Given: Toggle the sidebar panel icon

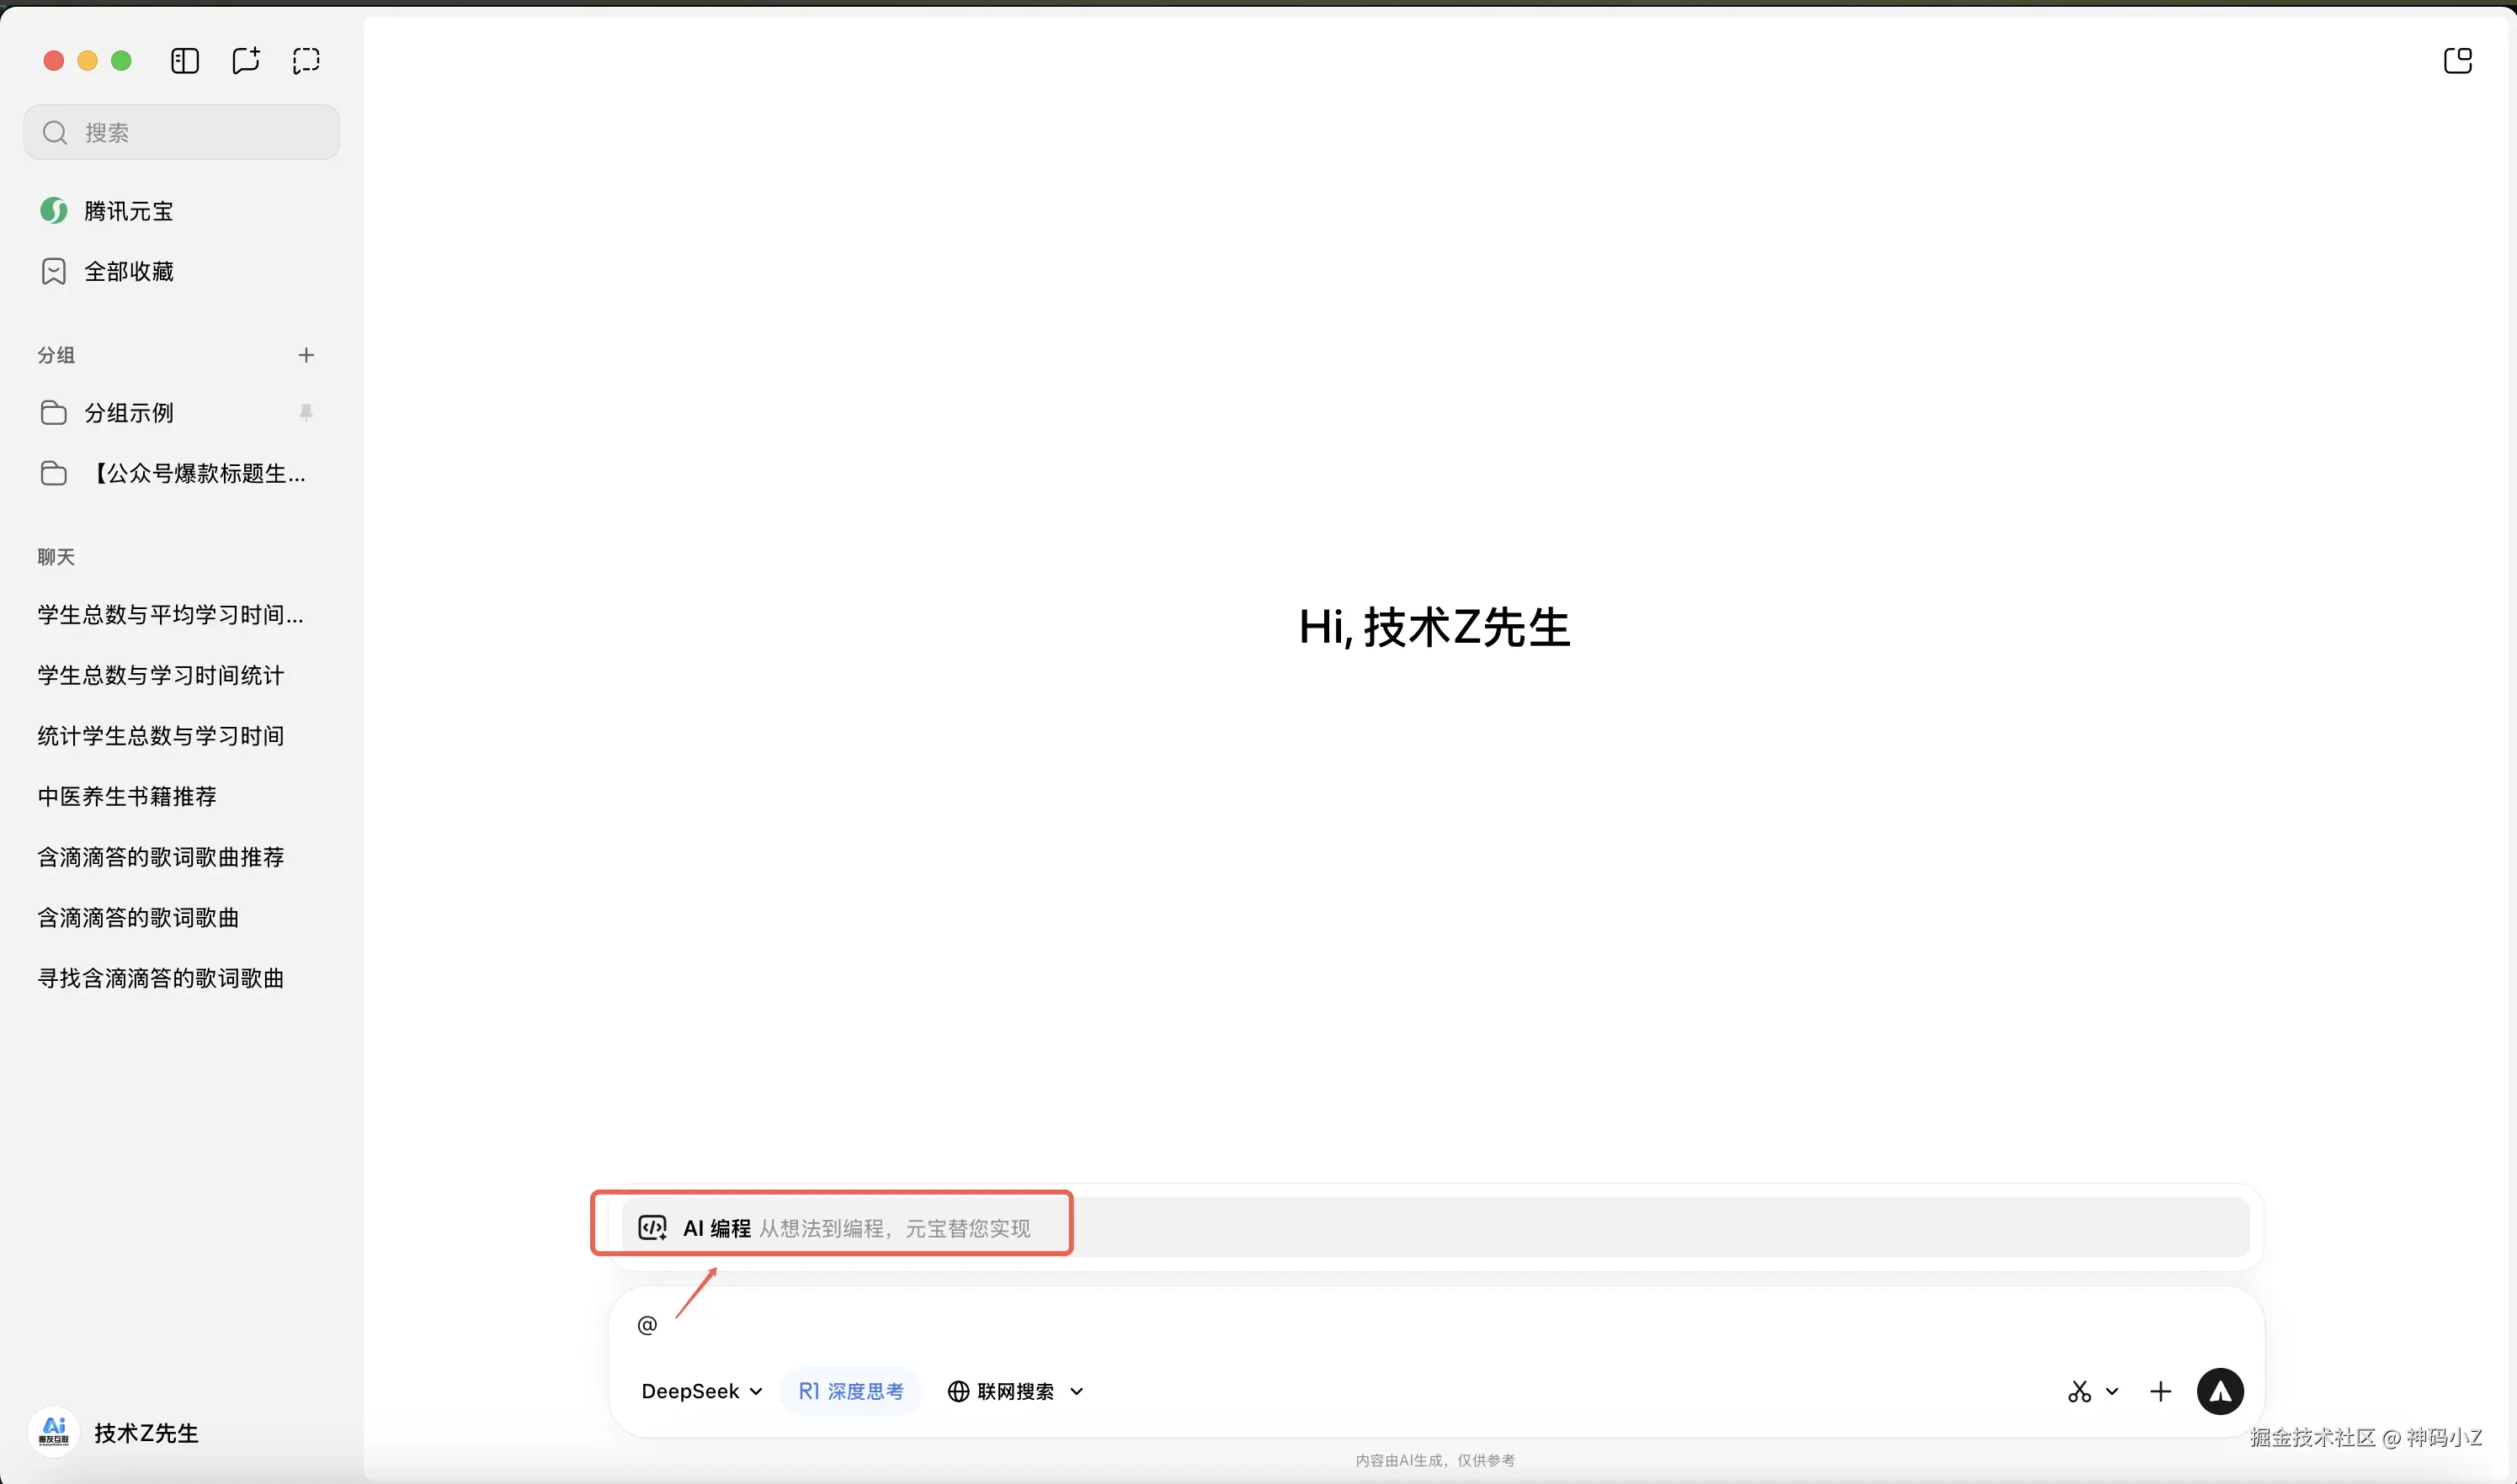Looking at the screenshot, I should point(185,61).
